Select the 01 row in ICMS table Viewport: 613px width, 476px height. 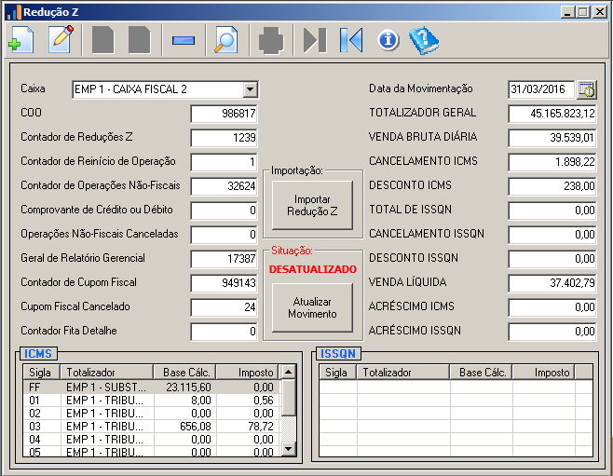tap(152, 401)
